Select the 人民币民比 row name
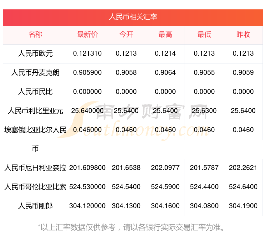Screen dimensions: 266x237 tap(35, 92)
